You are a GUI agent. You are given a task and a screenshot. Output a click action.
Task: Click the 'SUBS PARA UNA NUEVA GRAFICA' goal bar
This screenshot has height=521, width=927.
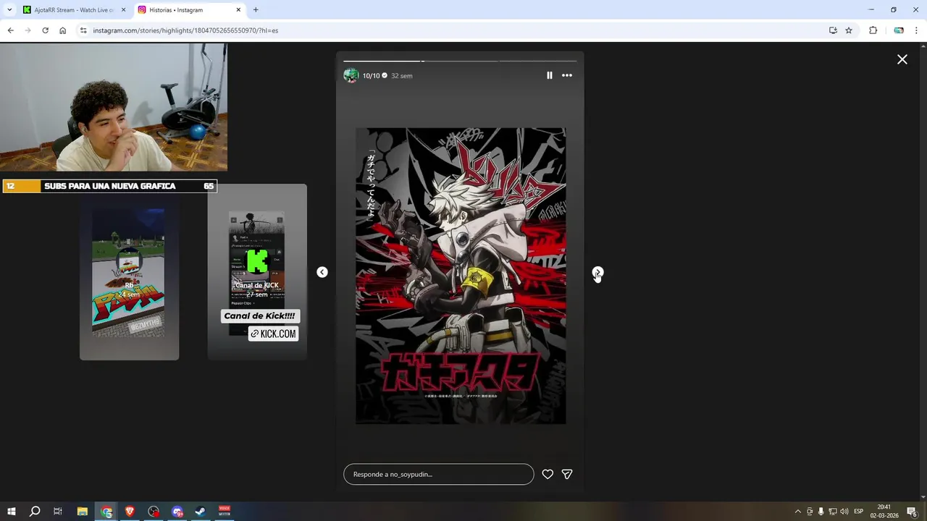click(x=109, y=186)
